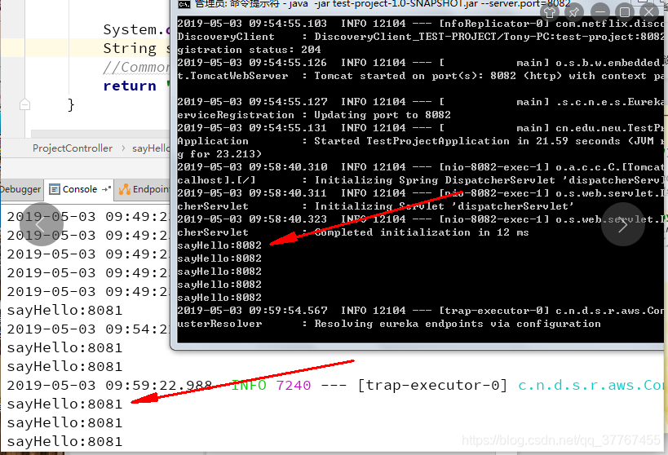
Task: Click the command prompt window icon in title bar
Action: tap(184, 4)
